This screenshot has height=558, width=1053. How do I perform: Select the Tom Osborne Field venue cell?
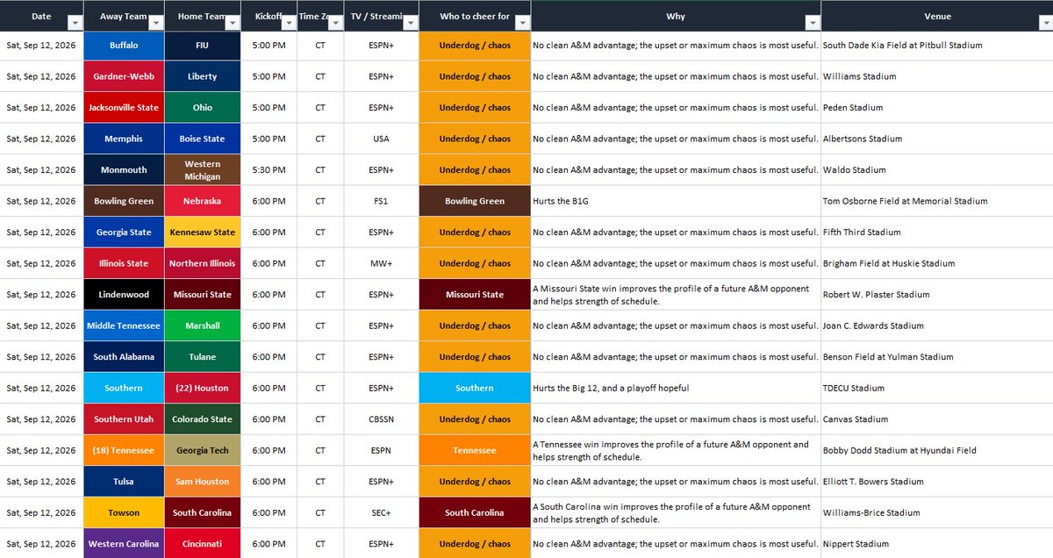pos(937,201)
